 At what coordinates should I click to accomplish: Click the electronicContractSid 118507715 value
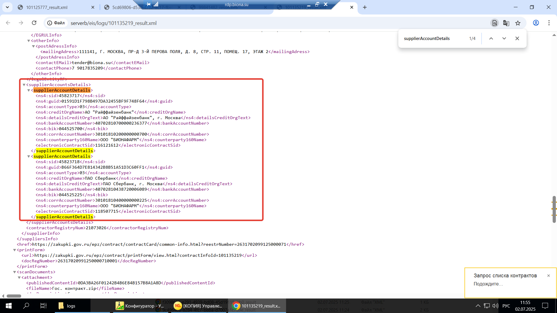pos(107,211)
